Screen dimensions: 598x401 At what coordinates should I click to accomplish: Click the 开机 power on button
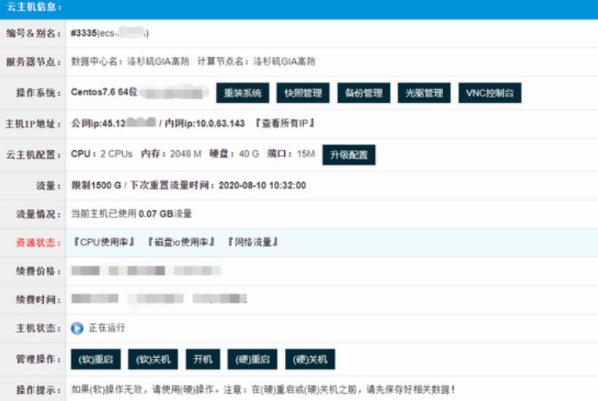(x=203, y=359)
